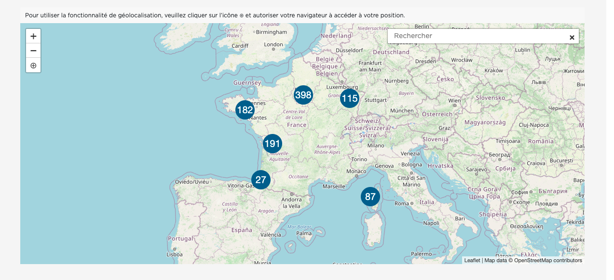Expand the 87 cluster near Corsica
The width and height of the screenshot is (614, 280).
click(370, 197)
